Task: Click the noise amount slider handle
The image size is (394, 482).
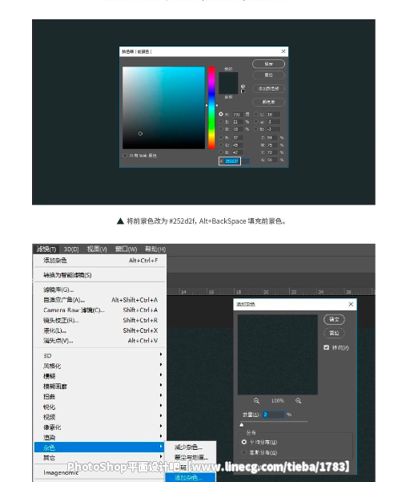Action: pos(242,425)
